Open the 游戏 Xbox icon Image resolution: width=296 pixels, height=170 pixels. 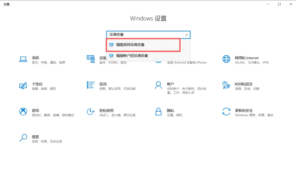[x=23, y=112]
